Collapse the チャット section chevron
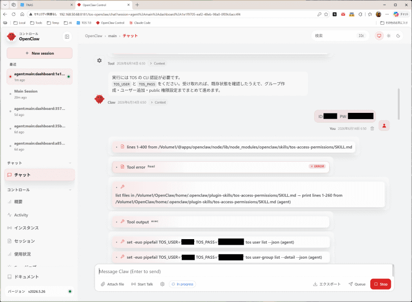The height and width of the screenshot is (302, 412). [x=70, y=163]
